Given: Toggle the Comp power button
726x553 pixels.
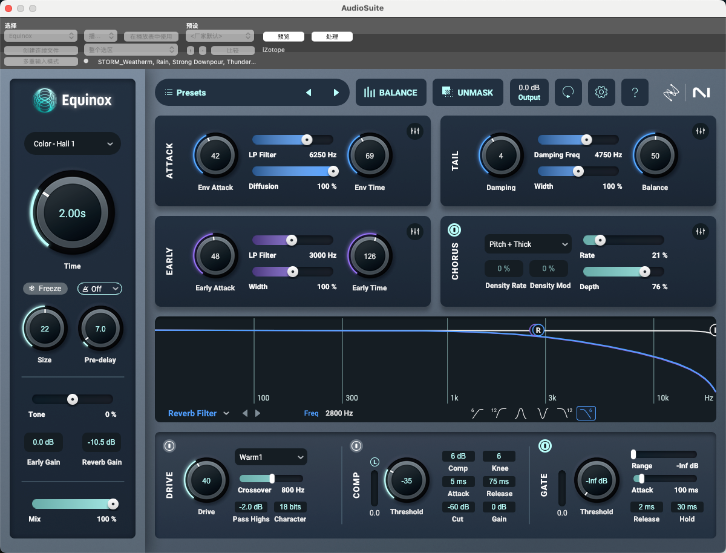Looking at the screenshot, I should coord(356,446).
